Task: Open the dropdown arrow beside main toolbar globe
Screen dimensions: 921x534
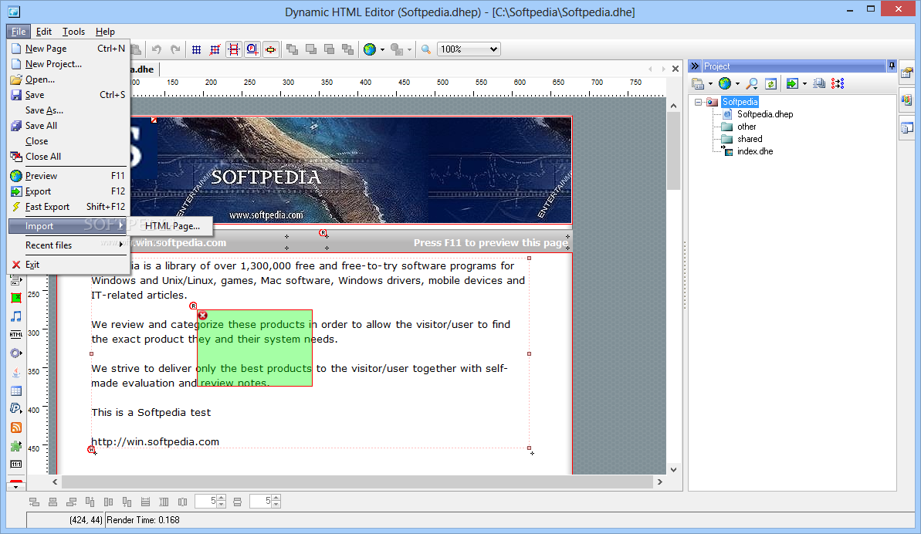Action: coord(382,49)
